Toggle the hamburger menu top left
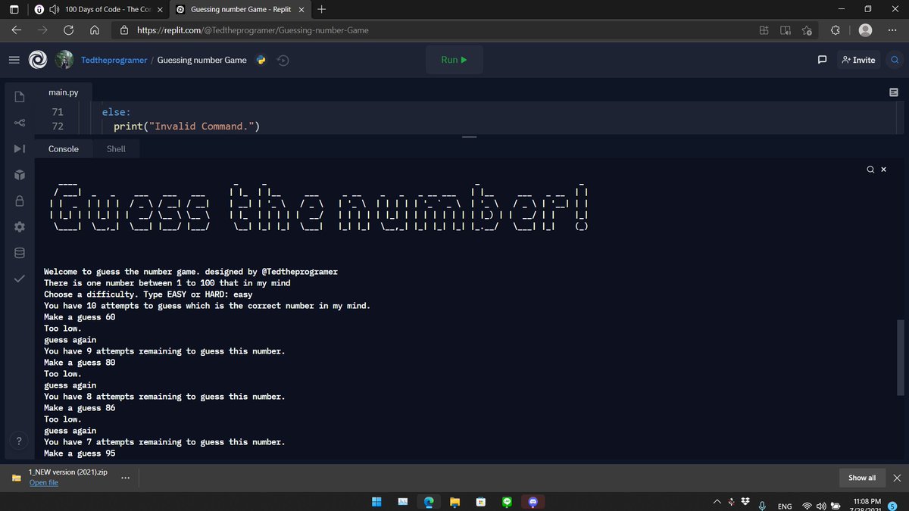The width and height of the screenshot is (909, 511). [14, 59]
